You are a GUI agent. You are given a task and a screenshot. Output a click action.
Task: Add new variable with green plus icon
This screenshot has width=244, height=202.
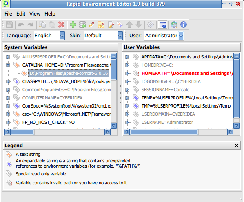pos(73,25)
